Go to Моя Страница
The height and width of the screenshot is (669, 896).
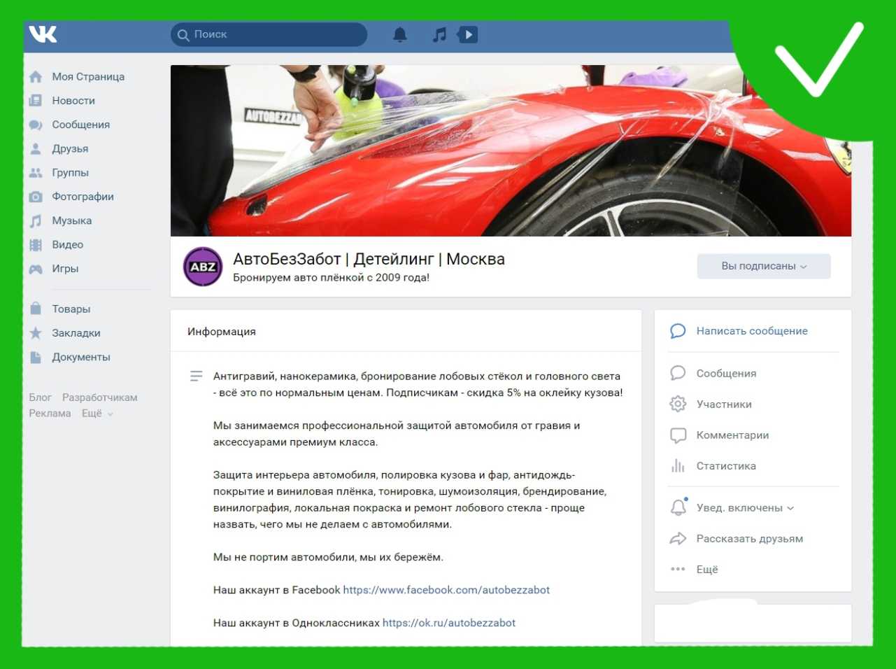pos(88,77)
